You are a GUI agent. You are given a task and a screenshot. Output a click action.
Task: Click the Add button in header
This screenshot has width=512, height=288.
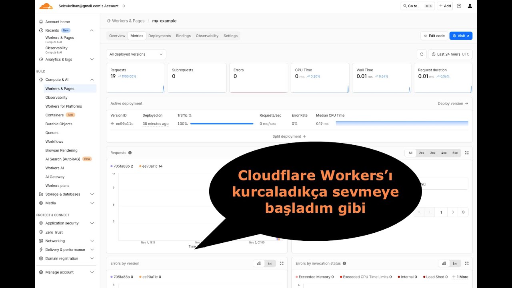coord(445,6)
